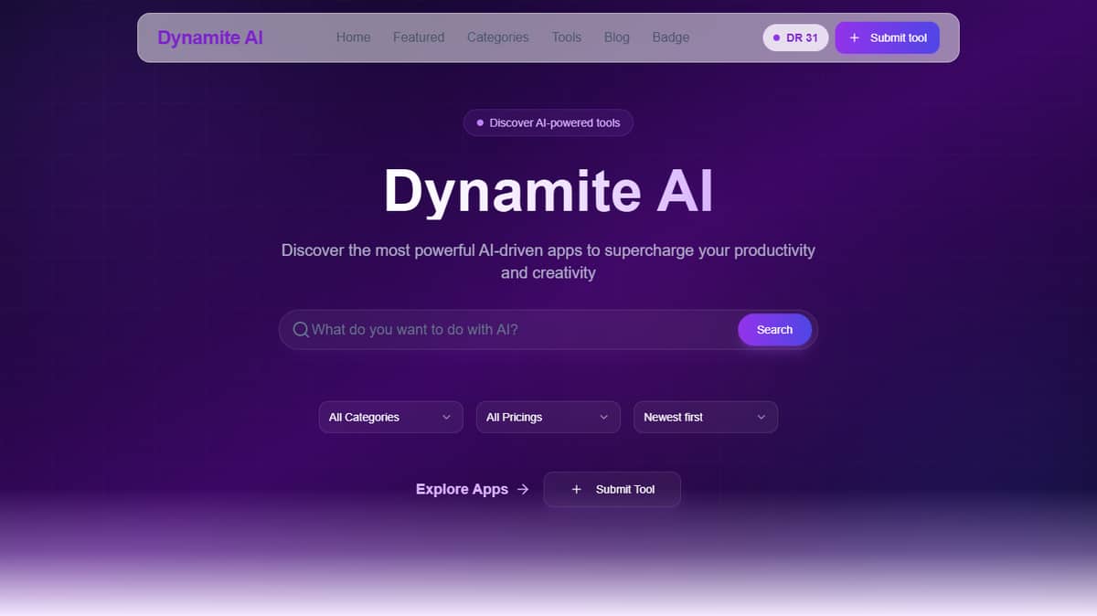Click the Dynamite AI logo in navbar
Screen dimensions: 1097x616
point(210,37)
